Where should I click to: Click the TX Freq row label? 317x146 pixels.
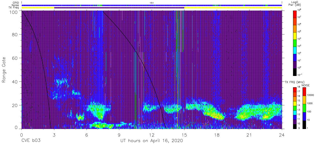pyautogui.click(x=14, y=8)
